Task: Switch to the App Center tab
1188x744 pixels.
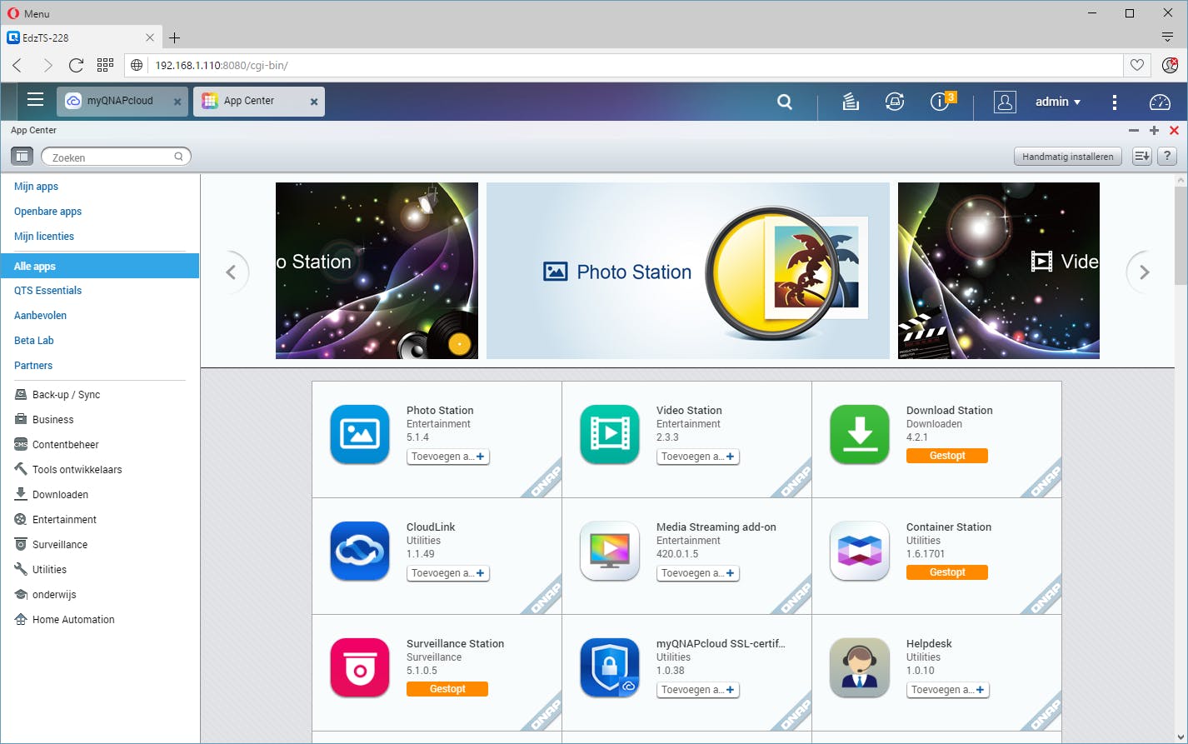Action: coord(259,101)
